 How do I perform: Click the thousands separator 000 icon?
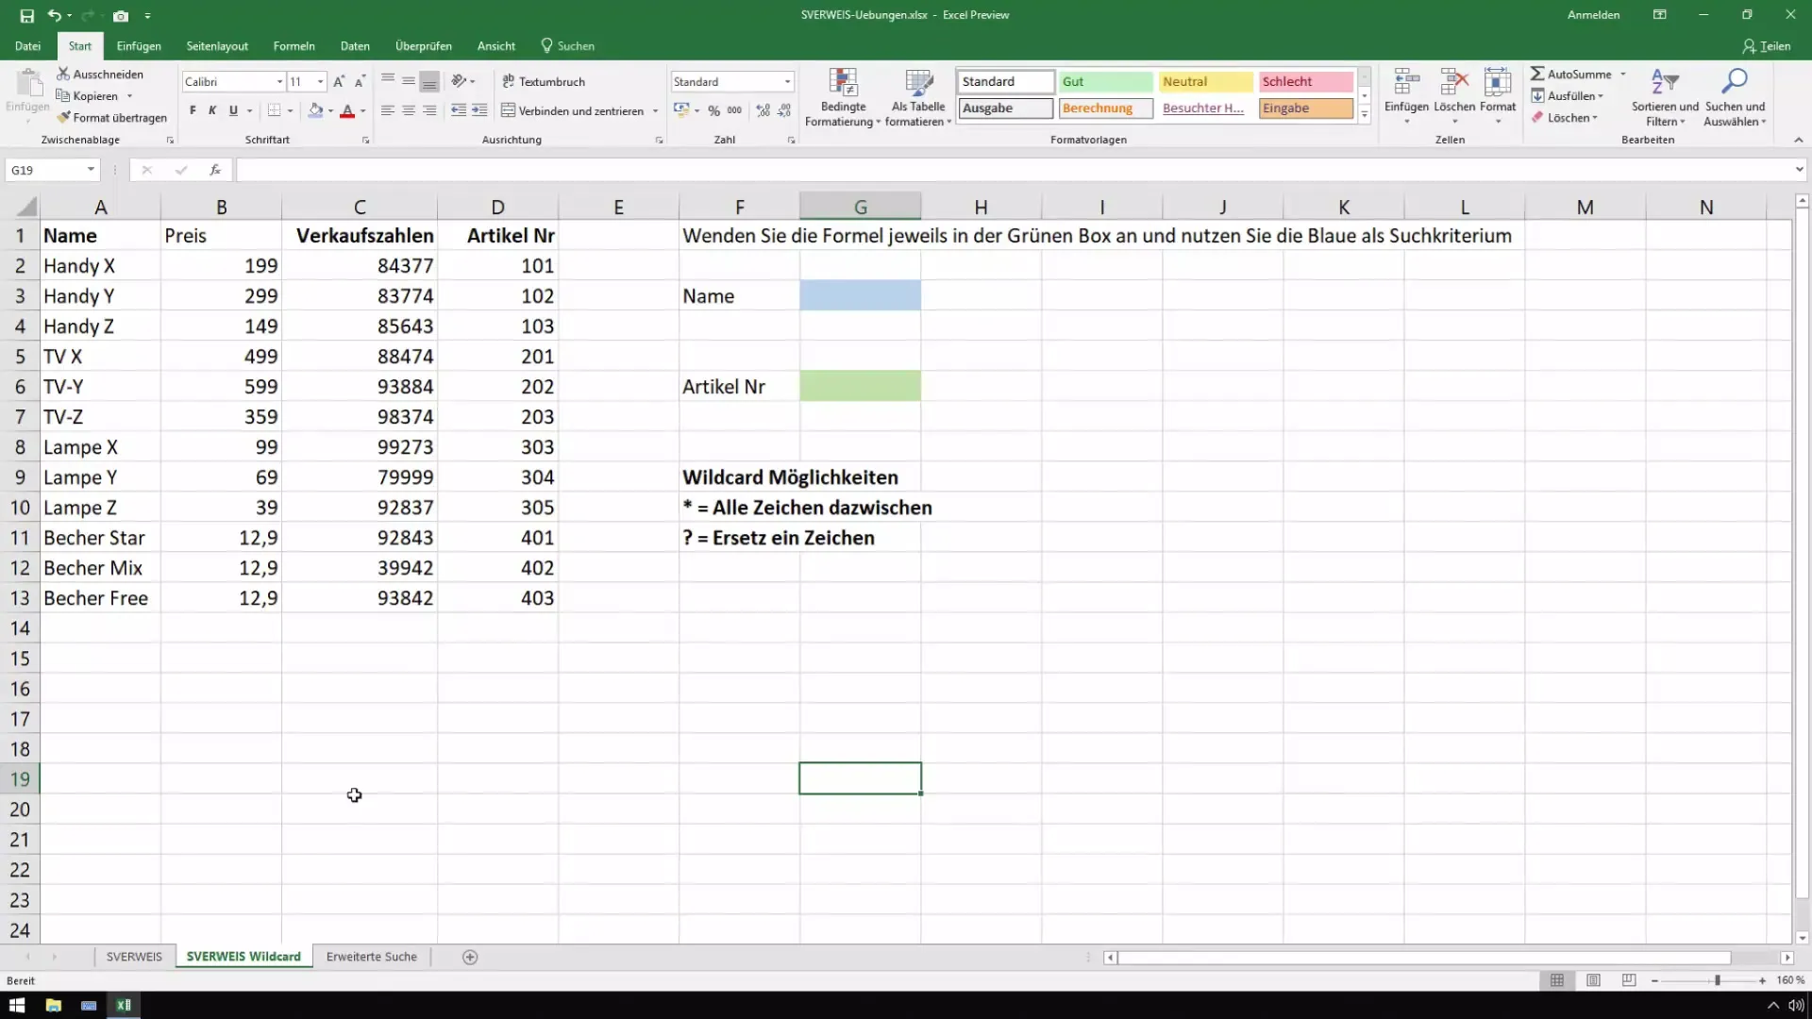coord(735,110)
